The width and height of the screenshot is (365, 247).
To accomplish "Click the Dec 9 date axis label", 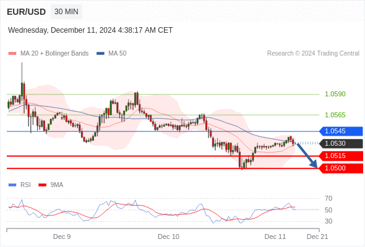I will (x=62, y=237).
